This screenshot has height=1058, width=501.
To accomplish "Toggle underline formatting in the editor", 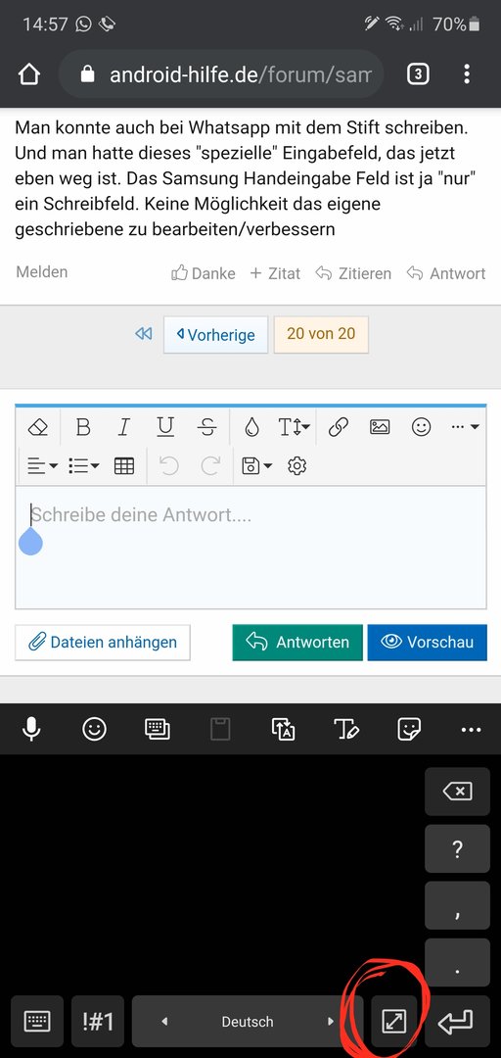I will [165, 427].
